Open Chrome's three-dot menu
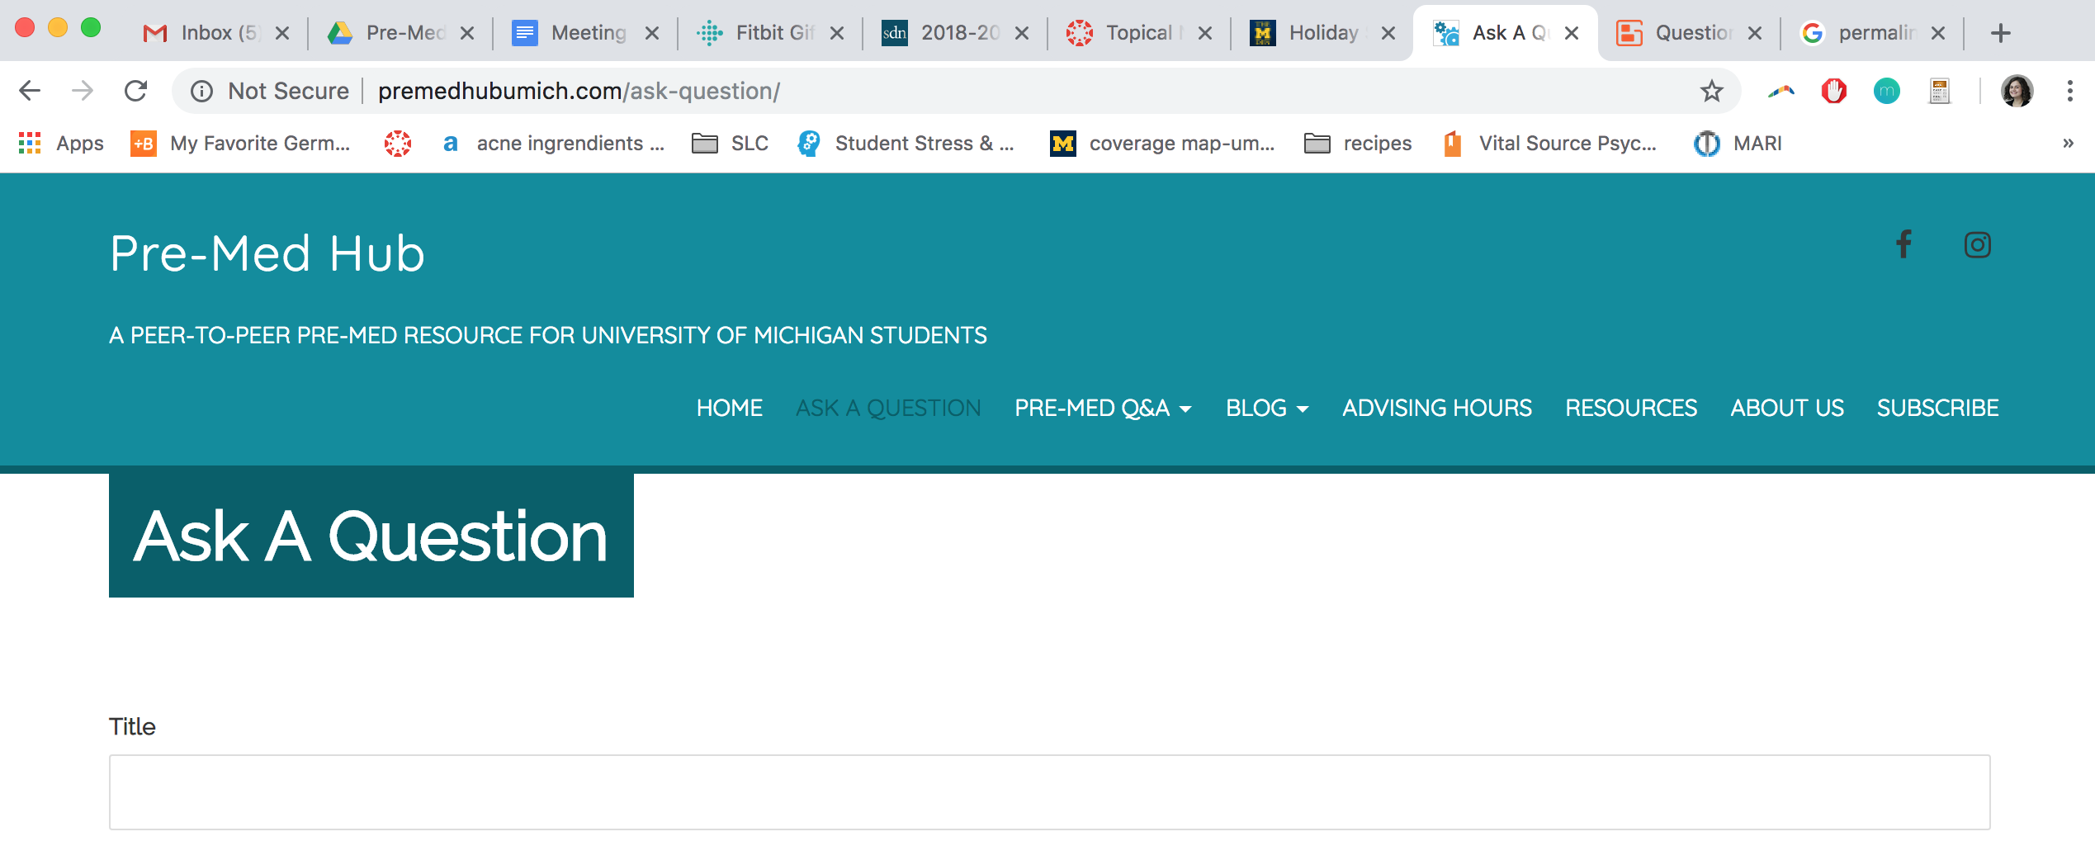Screen dimensions: 2095x860 2072,91
